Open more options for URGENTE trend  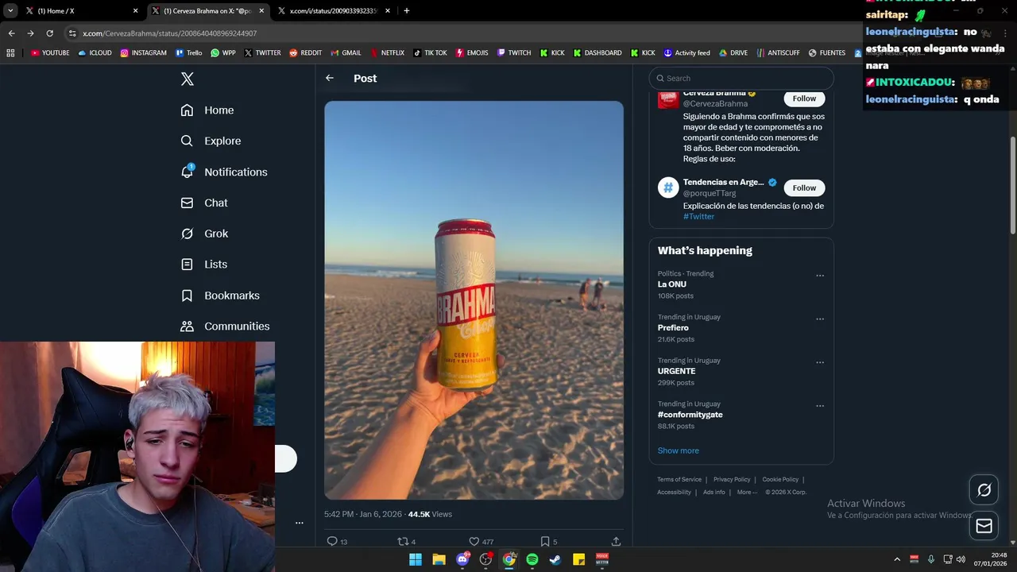pos(820,362)
